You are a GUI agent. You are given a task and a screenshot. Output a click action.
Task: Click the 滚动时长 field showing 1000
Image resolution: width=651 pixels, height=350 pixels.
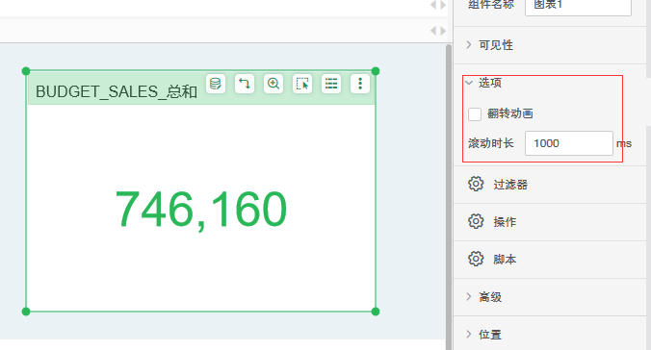coord(569,143)
